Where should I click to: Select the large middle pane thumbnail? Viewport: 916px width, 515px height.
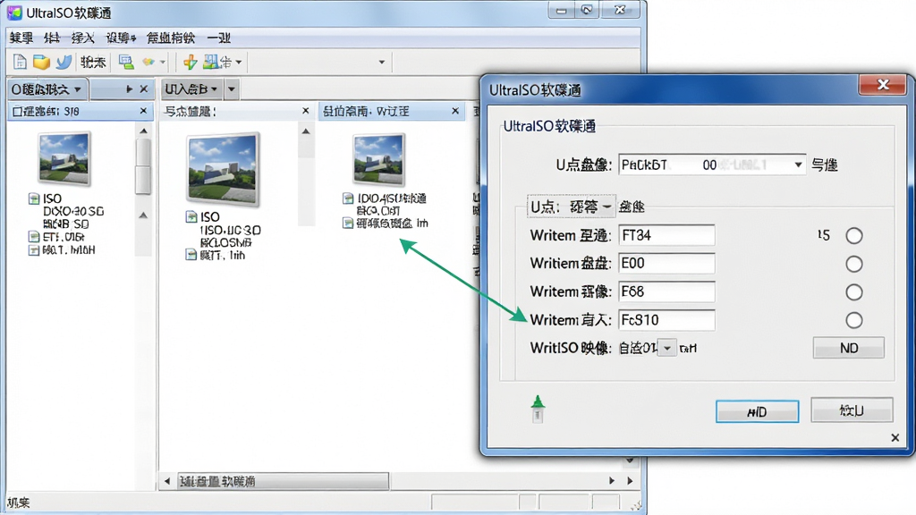223,169
